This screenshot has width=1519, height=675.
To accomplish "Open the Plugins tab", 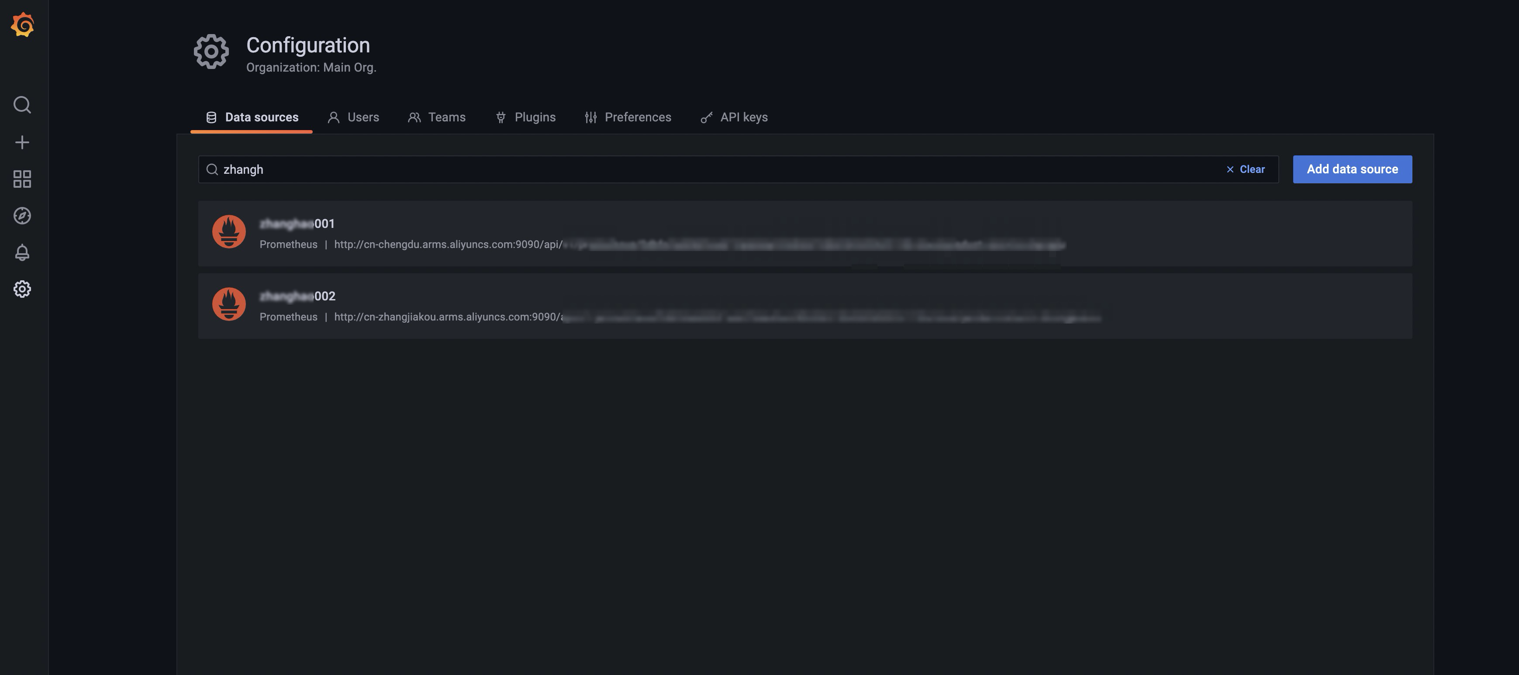I will tap(525, 117).
